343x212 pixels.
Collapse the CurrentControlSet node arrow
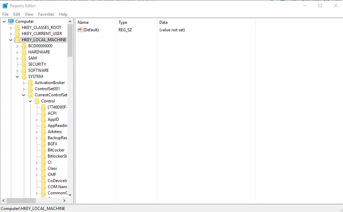coord(24,95)
